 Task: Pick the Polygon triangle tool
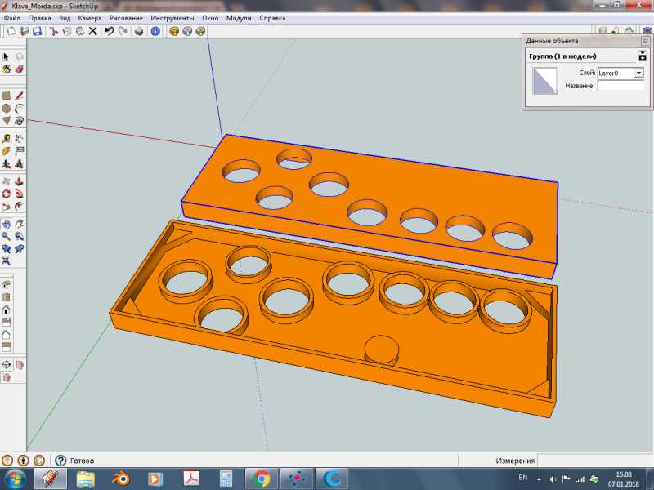[x=6, y=121]
